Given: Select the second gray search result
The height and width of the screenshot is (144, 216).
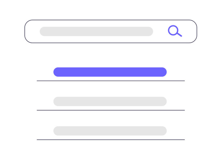Looking at the screenshot, I should click(110, 102).
